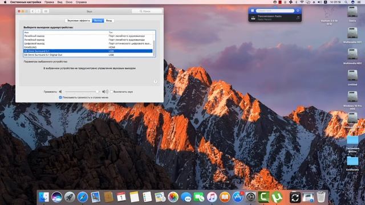Select the SAMSUNG HDMI output device
This screenshot has width=365, height=205.
pyautogui.click(x=88, y=47)
